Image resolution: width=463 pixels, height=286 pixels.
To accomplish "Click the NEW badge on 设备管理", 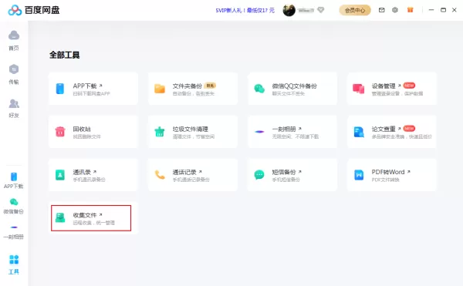I will click(409, 86).
